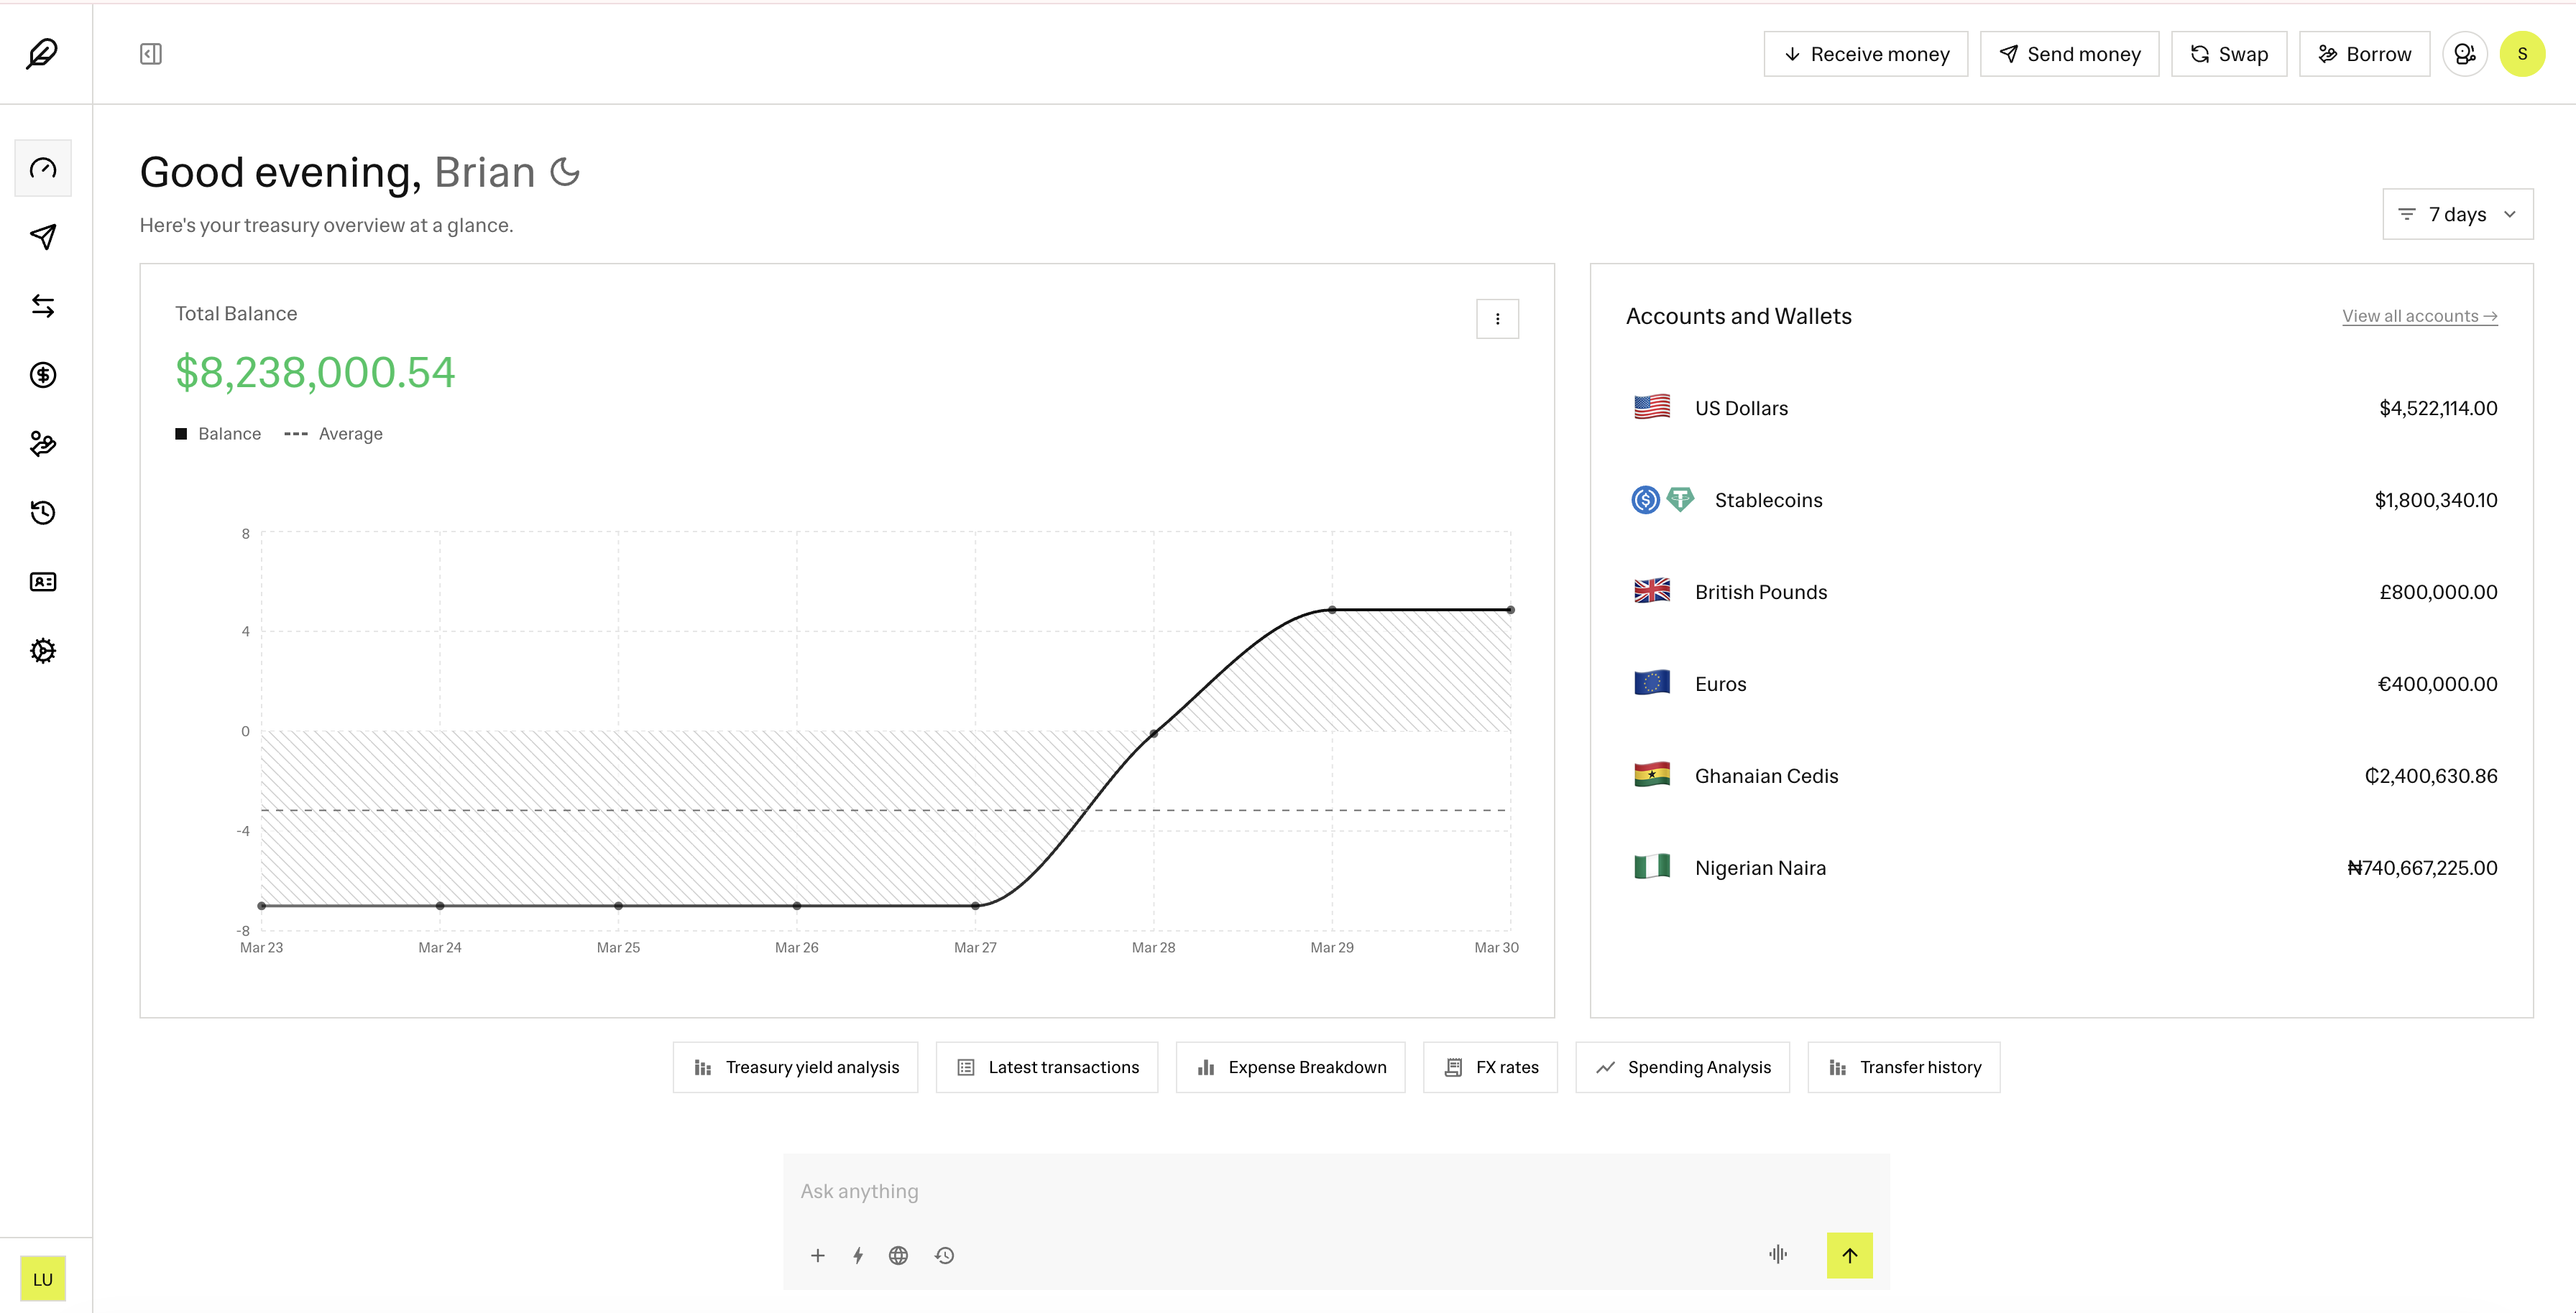The image size is (2576, 1313).
Task: Click the contact card icon in sidebar
Action: tap(43, 582)
